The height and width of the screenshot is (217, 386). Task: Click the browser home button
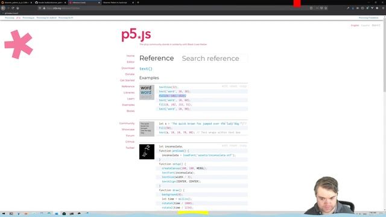click(17, 8)
